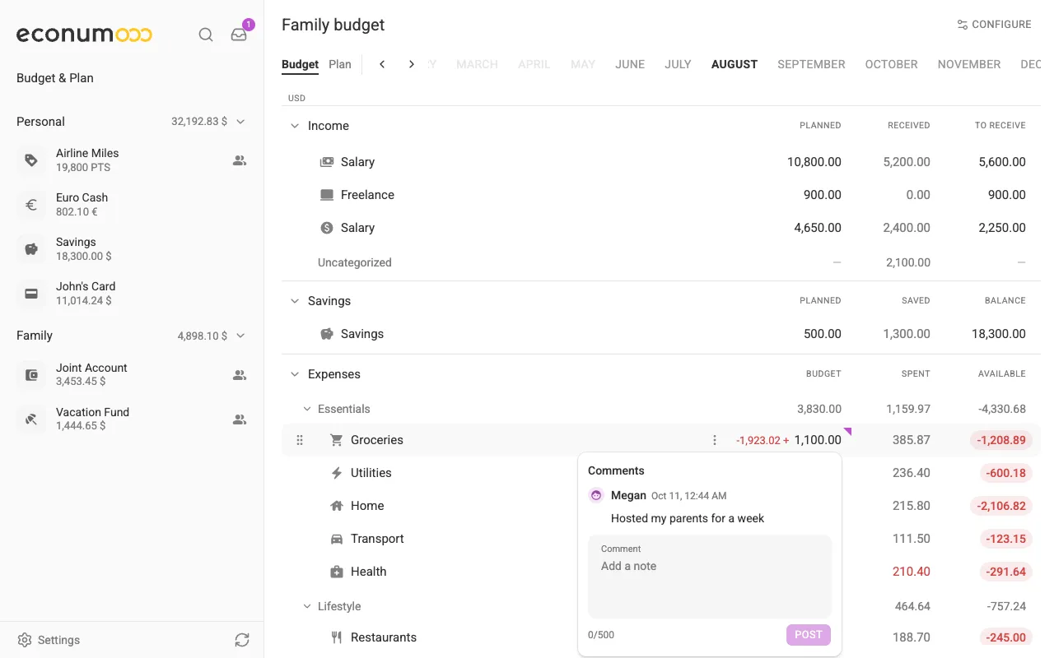
Task: Click the Euro Cash currency icon
Action: [x=31, y=205]
